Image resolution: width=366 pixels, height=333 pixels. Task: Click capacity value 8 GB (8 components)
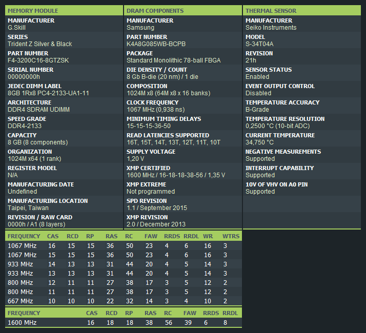(x=38, y=142)
